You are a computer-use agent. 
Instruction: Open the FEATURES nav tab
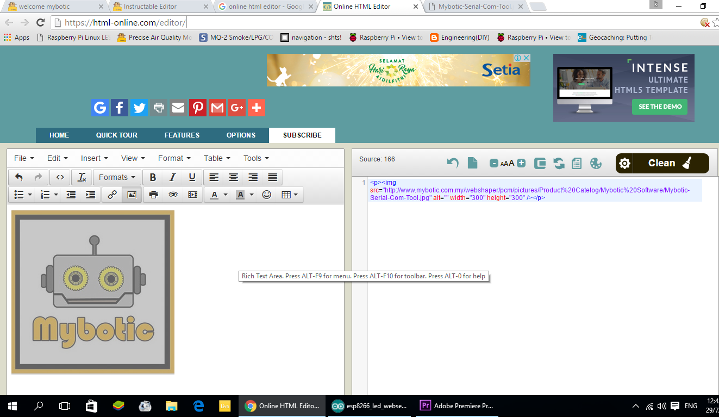pos(182,135)
